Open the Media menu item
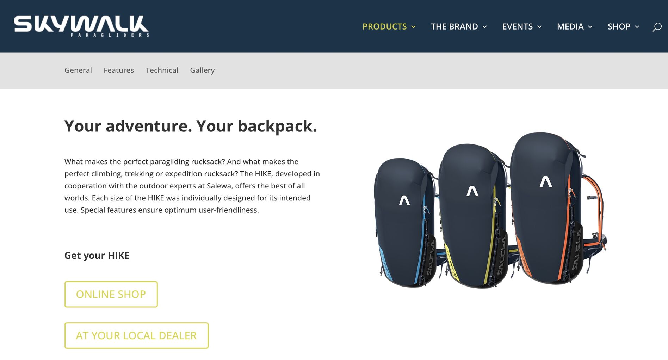 570,26
